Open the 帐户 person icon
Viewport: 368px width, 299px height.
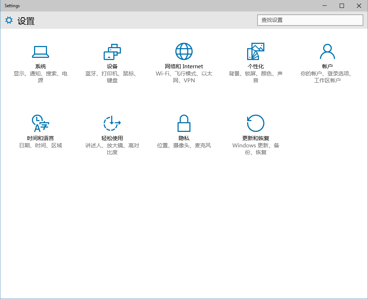pos(327,51)
